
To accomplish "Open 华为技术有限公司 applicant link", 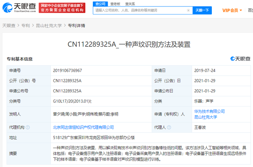I will pos(209,111).
